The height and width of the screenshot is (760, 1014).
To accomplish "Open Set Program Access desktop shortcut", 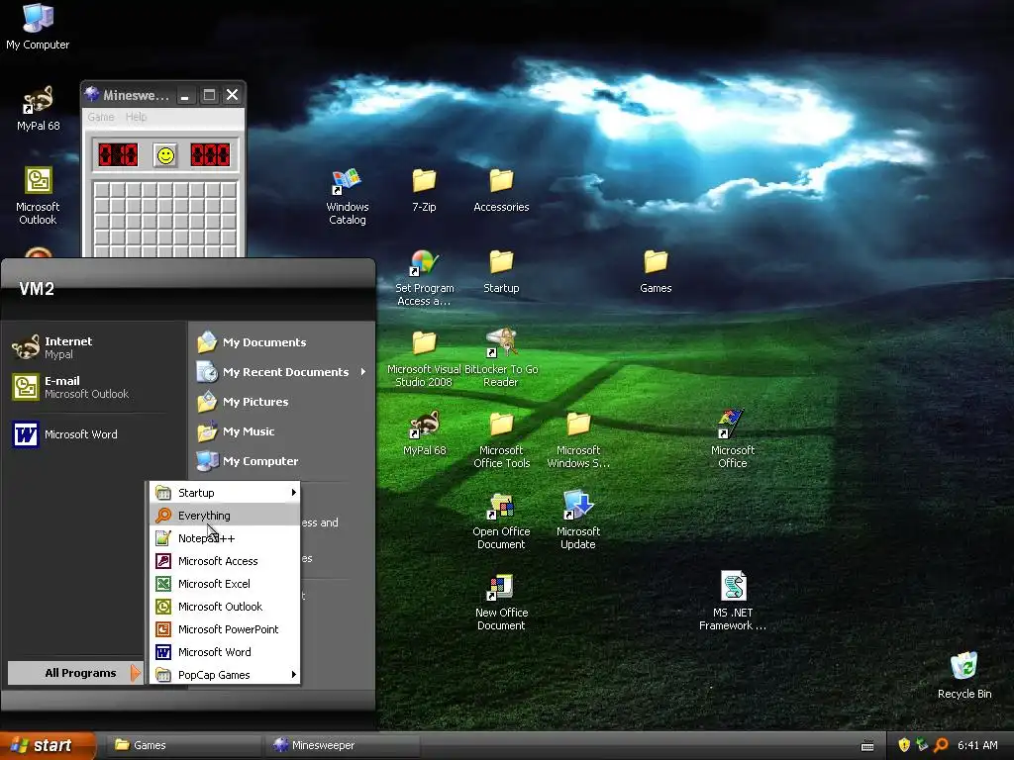I will coord(424,278).
